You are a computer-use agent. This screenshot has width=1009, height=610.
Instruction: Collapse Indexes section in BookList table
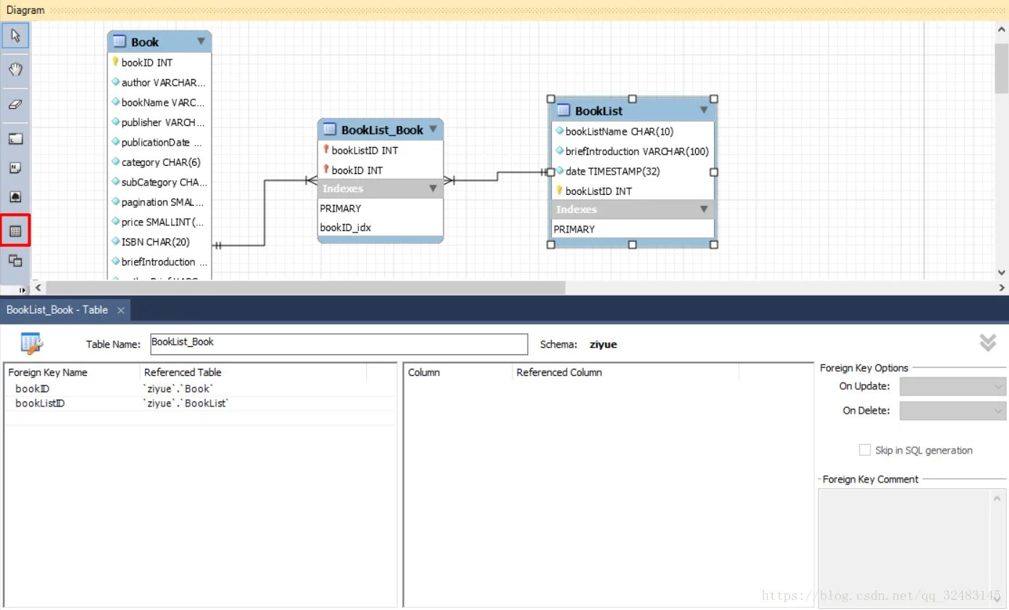point(703,209)
